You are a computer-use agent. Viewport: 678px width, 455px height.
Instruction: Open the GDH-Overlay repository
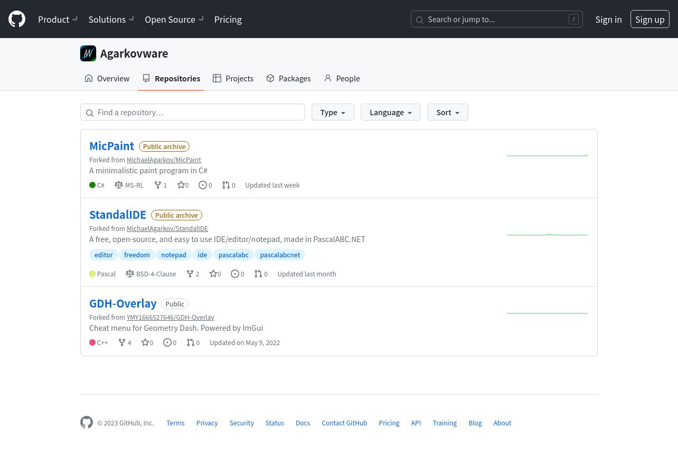coord(123,303)
